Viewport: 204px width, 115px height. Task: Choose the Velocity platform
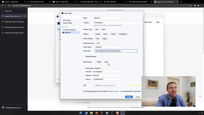(113, 34)
